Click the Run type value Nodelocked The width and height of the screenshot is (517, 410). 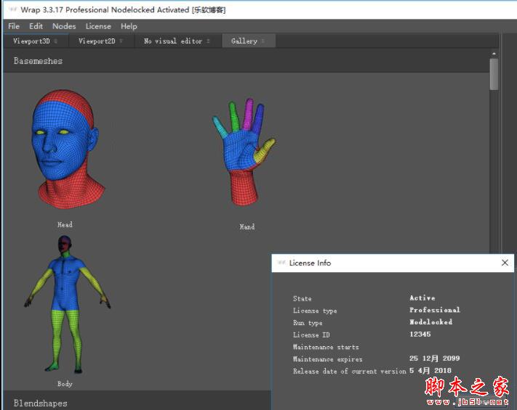[x=431, y=322]
